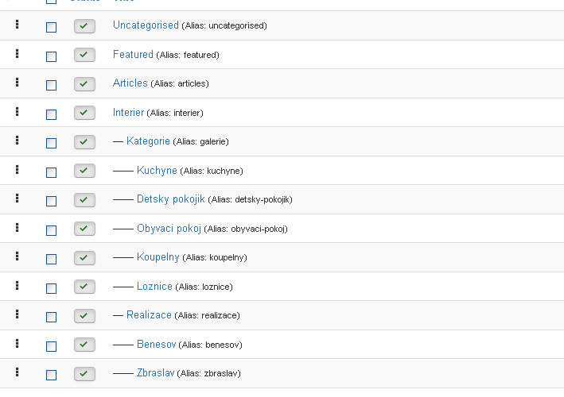Toggle published status of Zbraslav category
This screenshot has width=564, height=397.
tap(84, 374)
